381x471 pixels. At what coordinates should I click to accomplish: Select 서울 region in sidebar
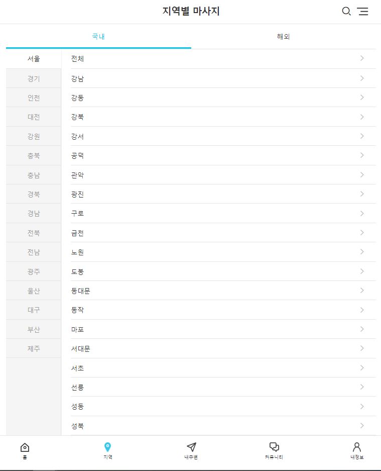coord(34,59)
